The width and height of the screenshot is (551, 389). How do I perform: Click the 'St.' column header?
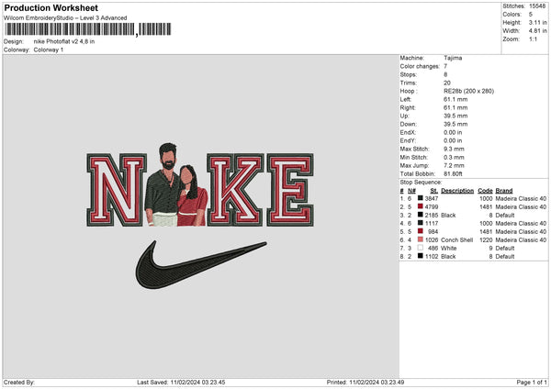(434, 191)
